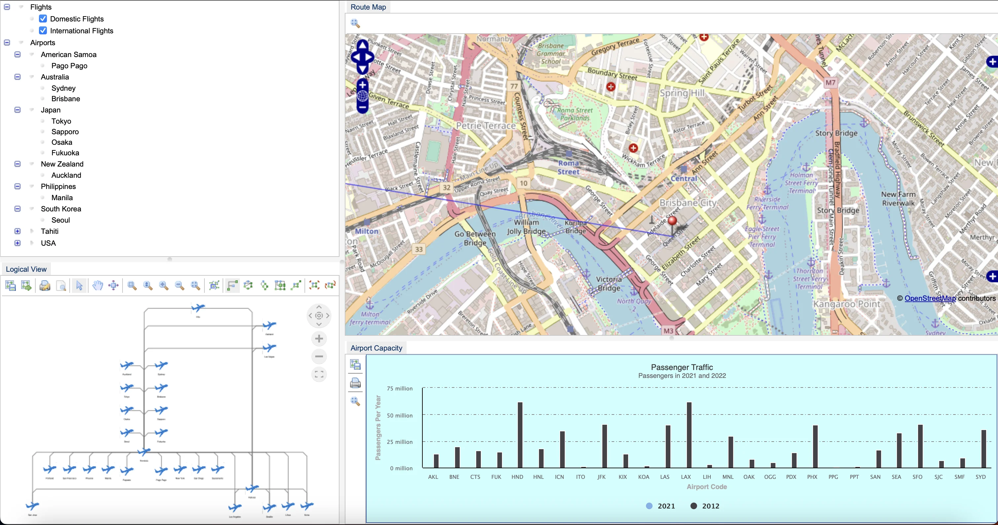Image resolution: width=998 pixels, height=525 pixels.
Task: Click the incremental layout icon with red circular arrows
Action: [x=330, y=286]
